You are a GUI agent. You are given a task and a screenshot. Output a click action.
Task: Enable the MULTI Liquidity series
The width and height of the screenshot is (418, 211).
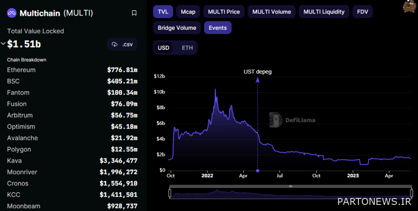tap(324, 12)
